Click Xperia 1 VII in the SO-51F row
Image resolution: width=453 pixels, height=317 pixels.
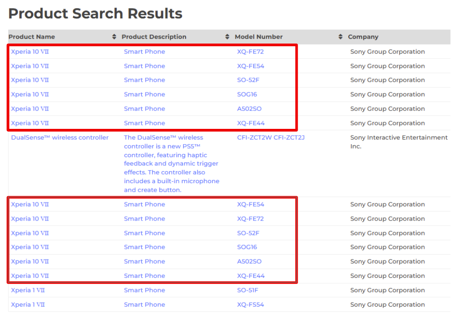point(28,290)
